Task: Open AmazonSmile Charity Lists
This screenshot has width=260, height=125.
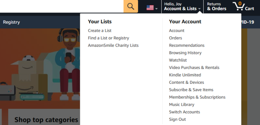Action: point(113,45)
